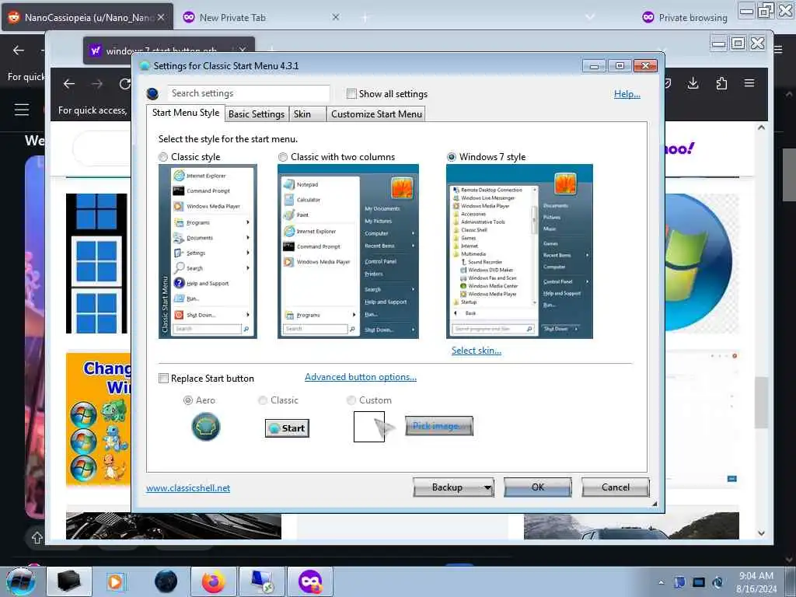The height and width of the screenshot is (597, 796).
Task: Cancel the settings dialog
Action: [x=616, y=487]
